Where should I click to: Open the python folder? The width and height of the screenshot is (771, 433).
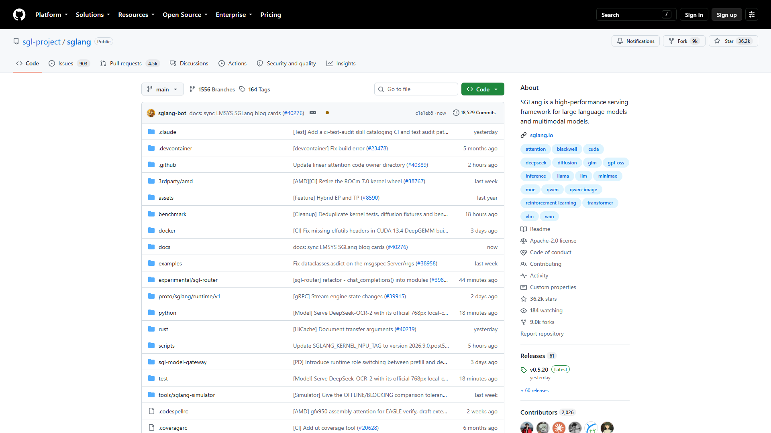click(167, 313)
